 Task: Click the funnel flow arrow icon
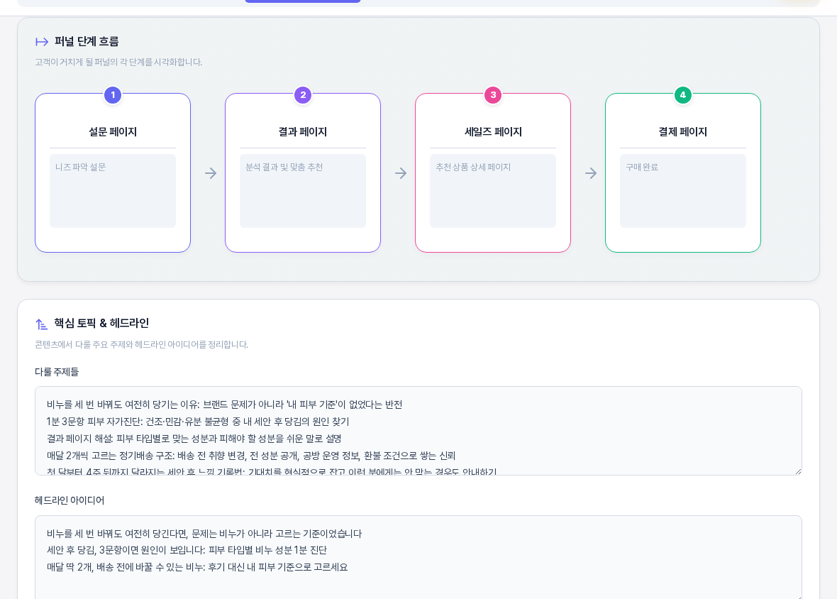click(x=42, y=42)
